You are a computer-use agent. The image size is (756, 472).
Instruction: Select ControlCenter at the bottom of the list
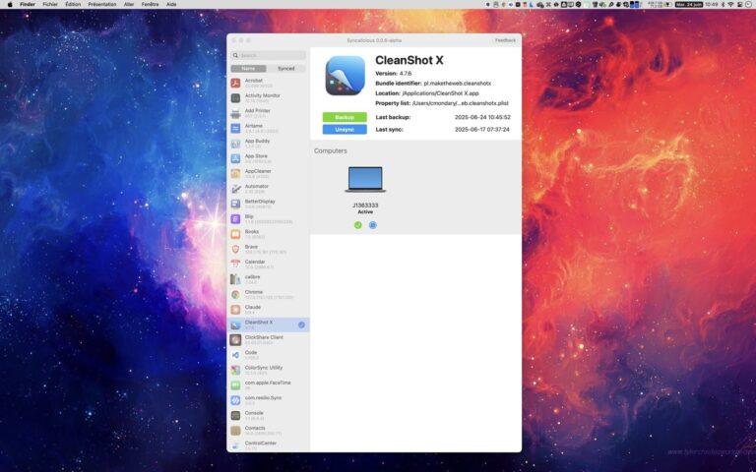(x=268, y=445)
